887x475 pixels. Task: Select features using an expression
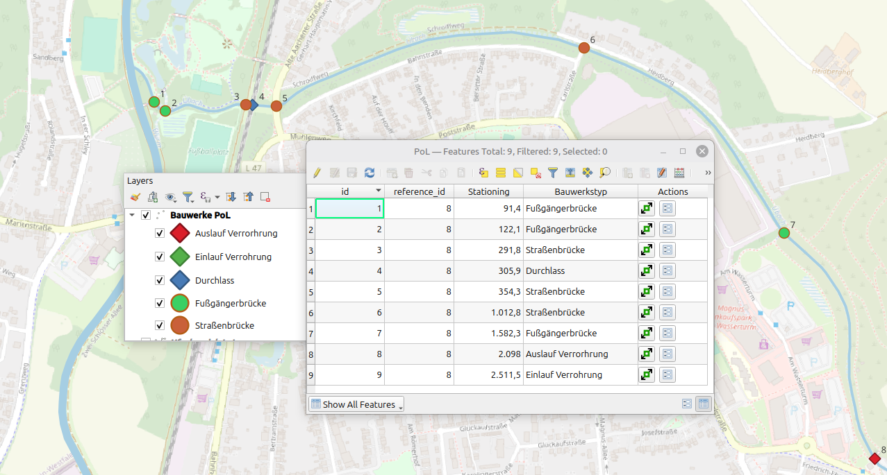(x=484, y=173)
